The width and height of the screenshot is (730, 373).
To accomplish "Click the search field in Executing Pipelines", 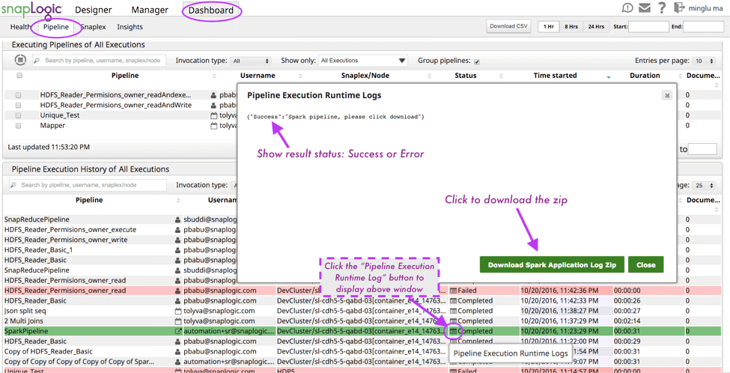I will (x=99, y=61).
